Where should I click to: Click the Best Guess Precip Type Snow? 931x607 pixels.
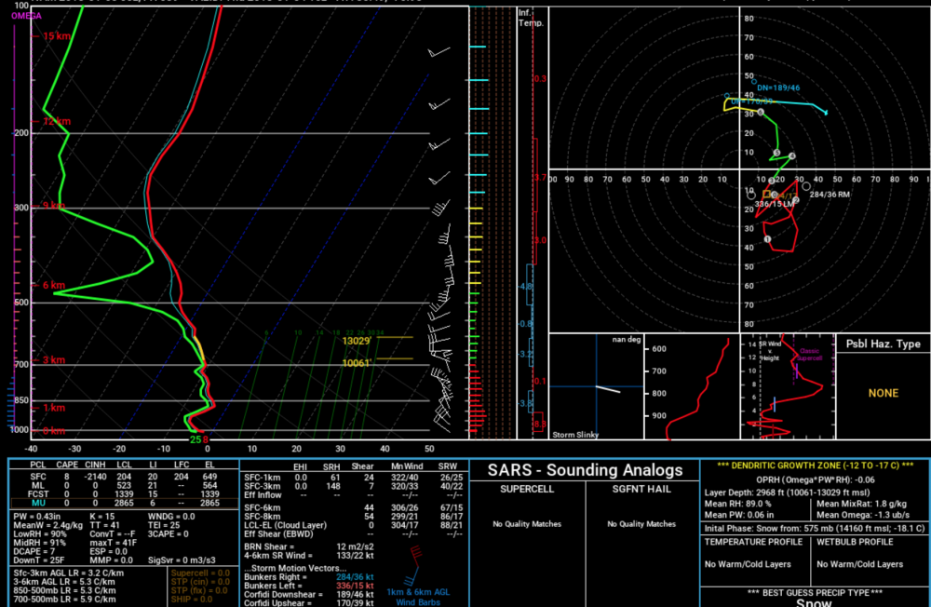click(814, 602)
